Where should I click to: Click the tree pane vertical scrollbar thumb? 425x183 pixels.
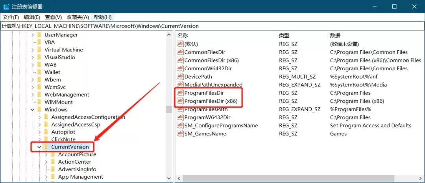(x=169, y=110)
